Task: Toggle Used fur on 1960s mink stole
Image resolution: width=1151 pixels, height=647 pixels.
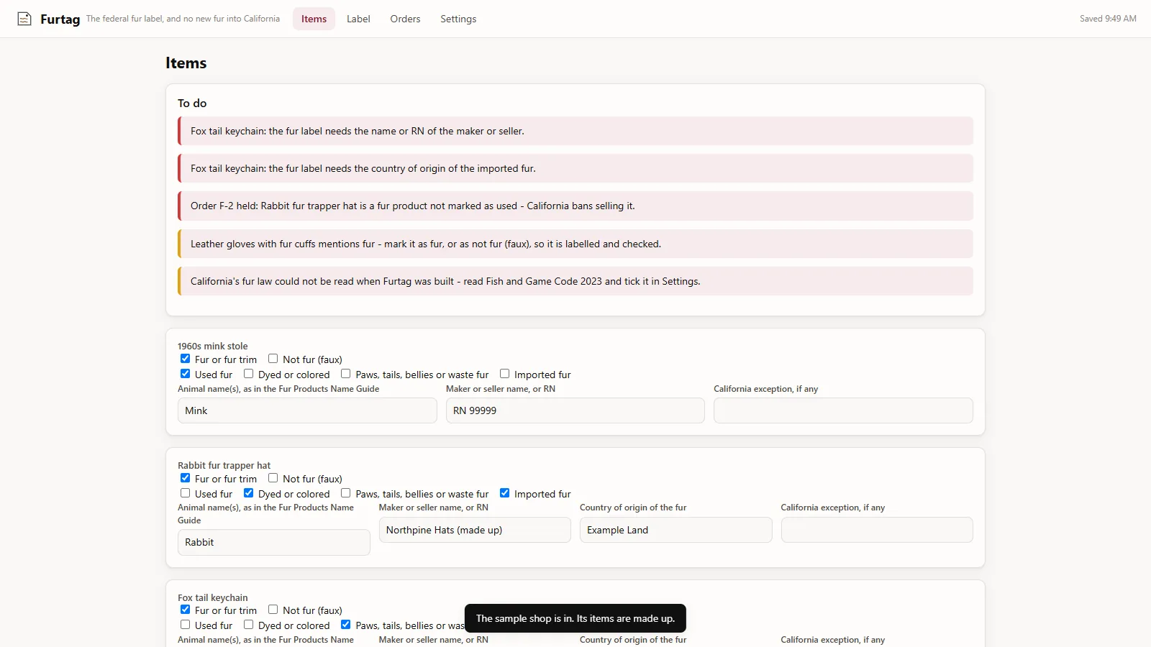Action: [x=185, y=374]
